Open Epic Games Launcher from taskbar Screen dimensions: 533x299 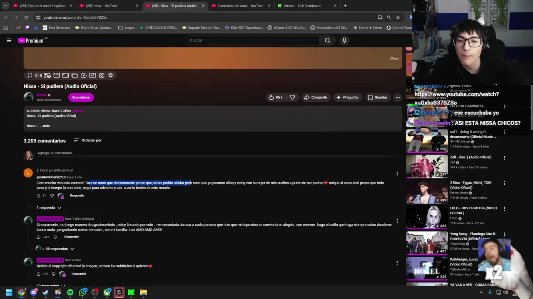click(119, 292)
